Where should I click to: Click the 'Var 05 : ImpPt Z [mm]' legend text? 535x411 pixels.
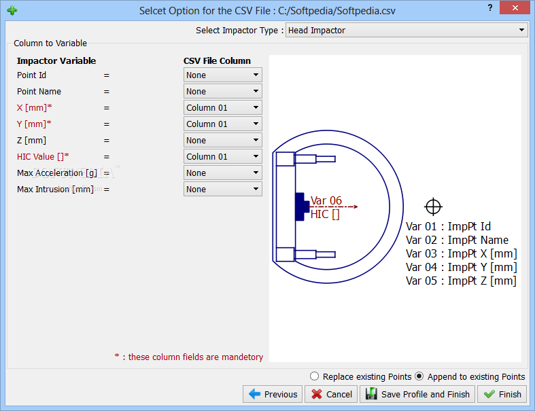(462, 281)
